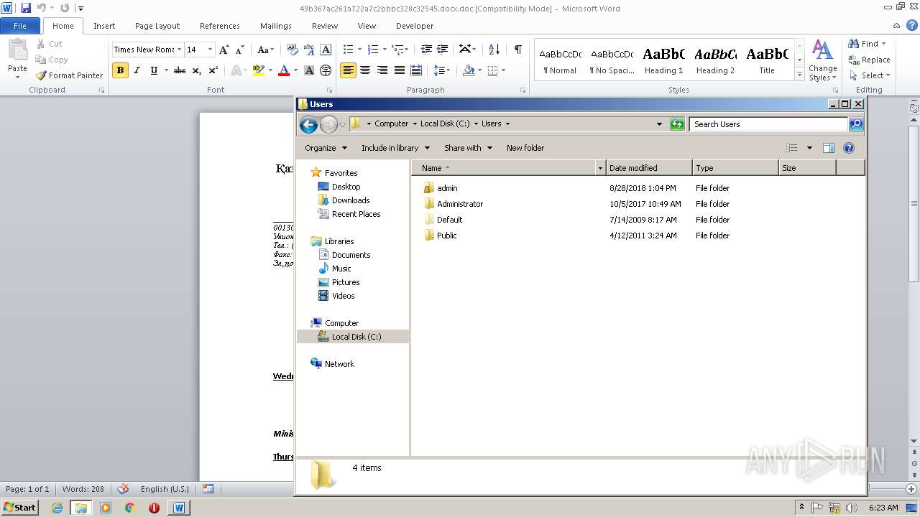Click the Format Painter button
The height and width of the screenshot is (517, 920).
pos(69,75)
